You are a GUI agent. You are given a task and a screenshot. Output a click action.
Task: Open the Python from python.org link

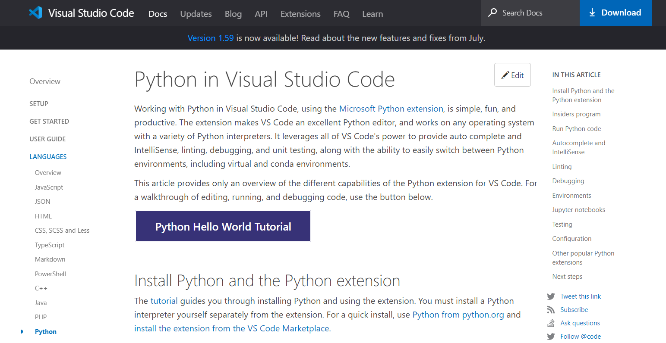point(458,315)
